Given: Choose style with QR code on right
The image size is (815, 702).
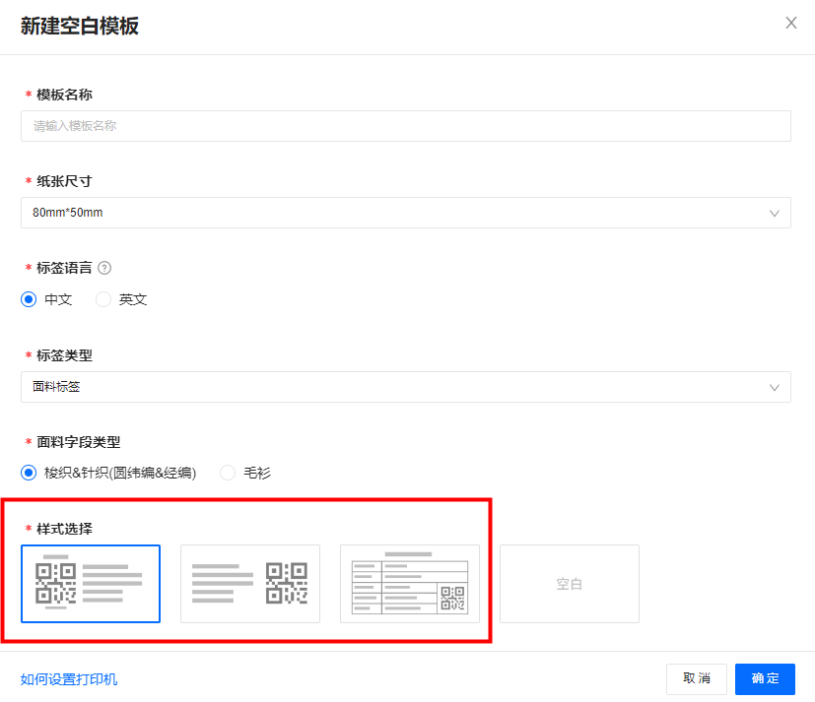Looking at the screenshot, I should tap(250, 584).
